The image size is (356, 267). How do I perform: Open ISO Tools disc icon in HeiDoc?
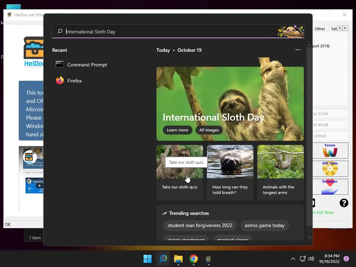point(330,169)
